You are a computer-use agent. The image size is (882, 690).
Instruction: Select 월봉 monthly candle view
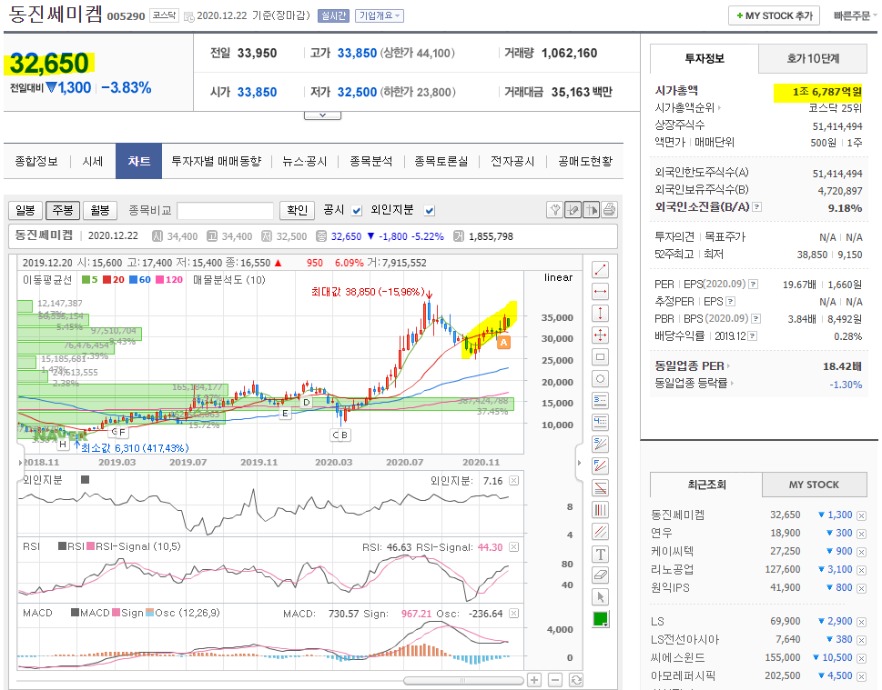point(99,210)
